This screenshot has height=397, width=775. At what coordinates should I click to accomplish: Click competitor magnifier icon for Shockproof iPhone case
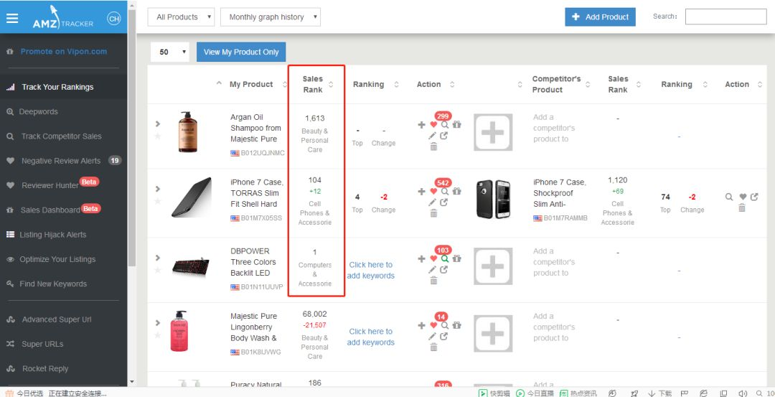pyautogui.click(x=729, y=197)
